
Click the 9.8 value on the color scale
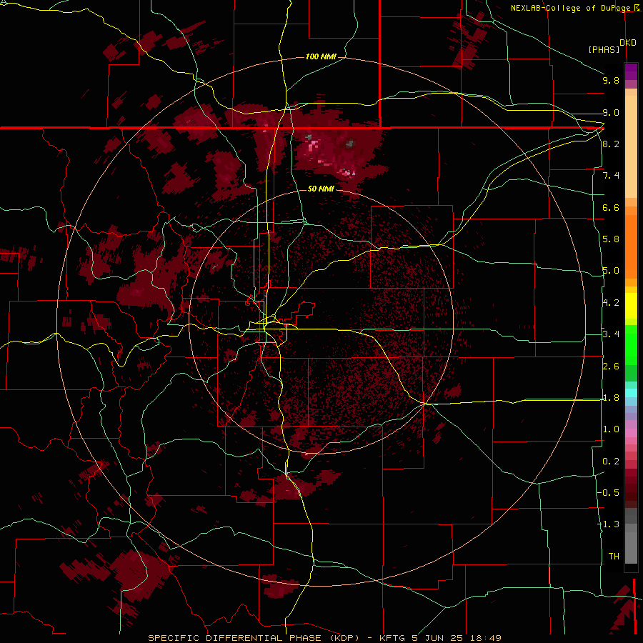coord(611,80)
